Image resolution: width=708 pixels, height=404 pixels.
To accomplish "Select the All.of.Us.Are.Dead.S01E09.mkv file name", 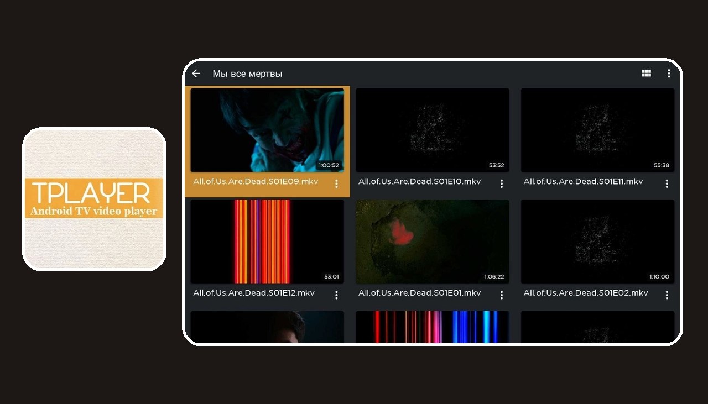I will click(x=256, y=181).
